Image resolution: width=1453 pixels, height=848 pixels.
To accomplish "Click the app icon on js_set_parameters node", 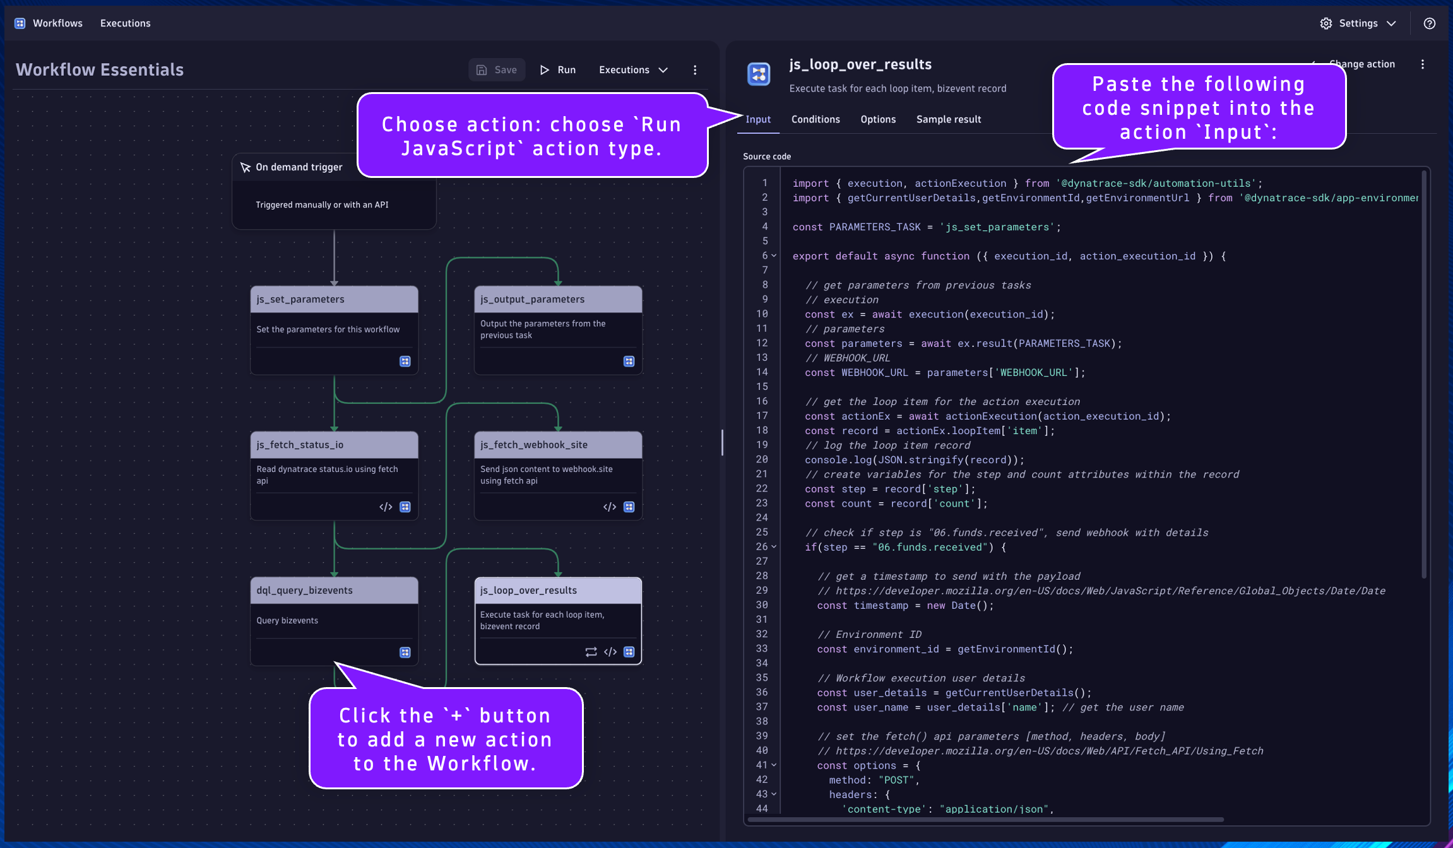I will point(405,362).
